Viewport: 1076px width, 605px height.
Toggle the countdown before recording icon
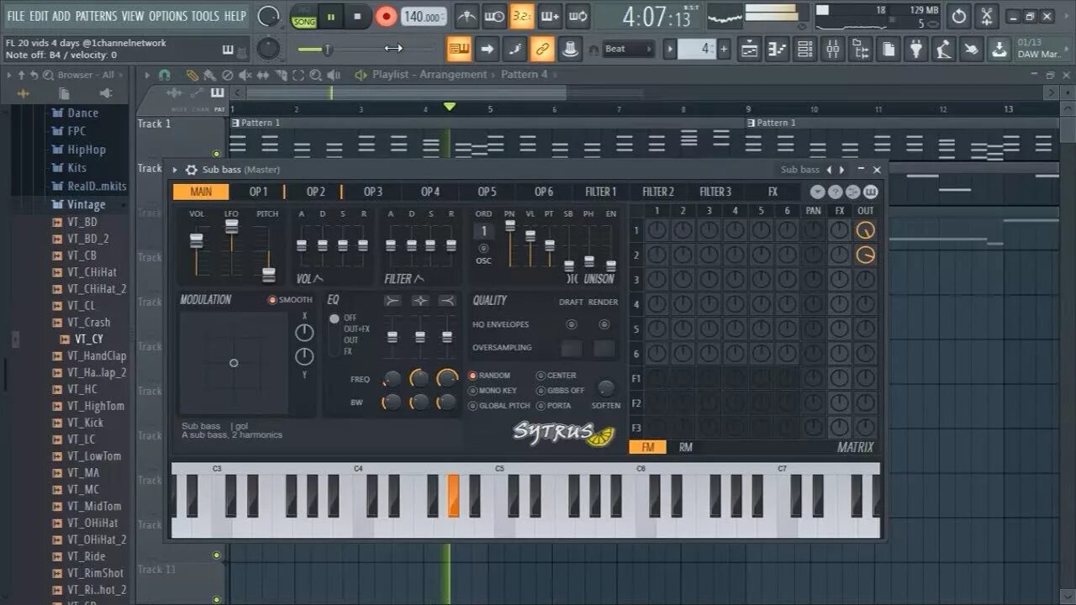coord(522,16)
